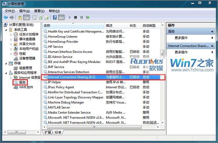
Task: Sort by the 描述 column header
Action: pyautogui.click(x=116, y=26)
